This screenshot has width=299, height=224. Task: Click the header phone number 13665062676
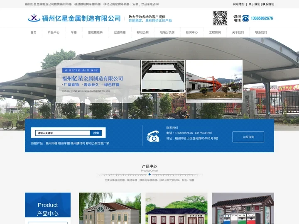tap(262, 18)
